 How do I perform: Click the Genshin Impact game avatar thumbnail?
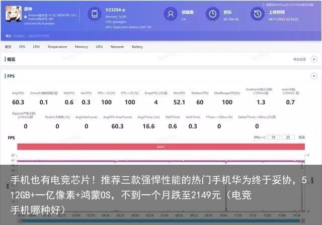pyautogui.click(x=14, y=14)
